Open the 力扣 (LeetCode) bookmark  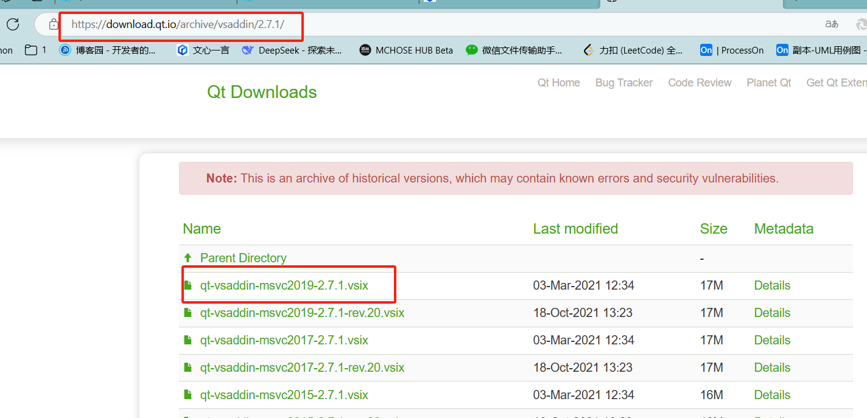(633, 51)
